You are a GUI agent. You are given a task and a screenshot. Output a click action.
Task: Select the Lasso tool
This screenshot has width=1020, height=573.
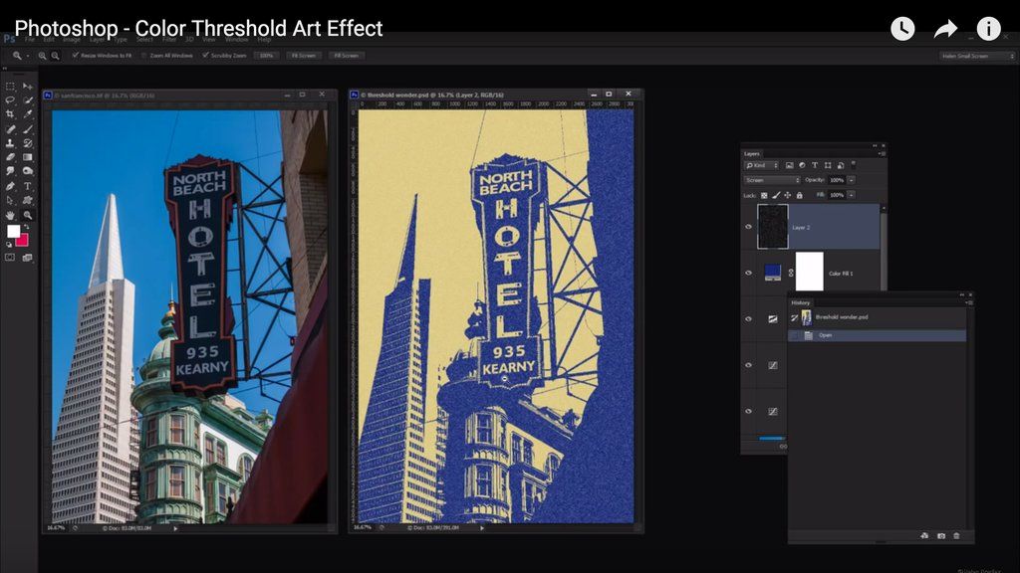coord(10,100)
